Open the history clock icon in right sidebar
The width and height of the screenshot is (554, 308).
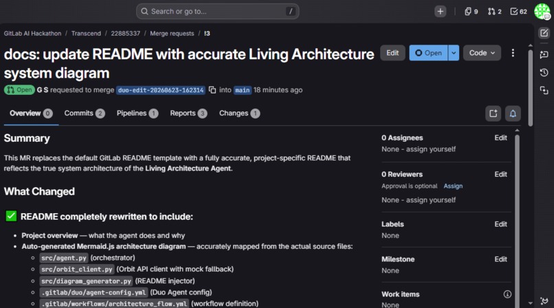click(x=544, y=72)
